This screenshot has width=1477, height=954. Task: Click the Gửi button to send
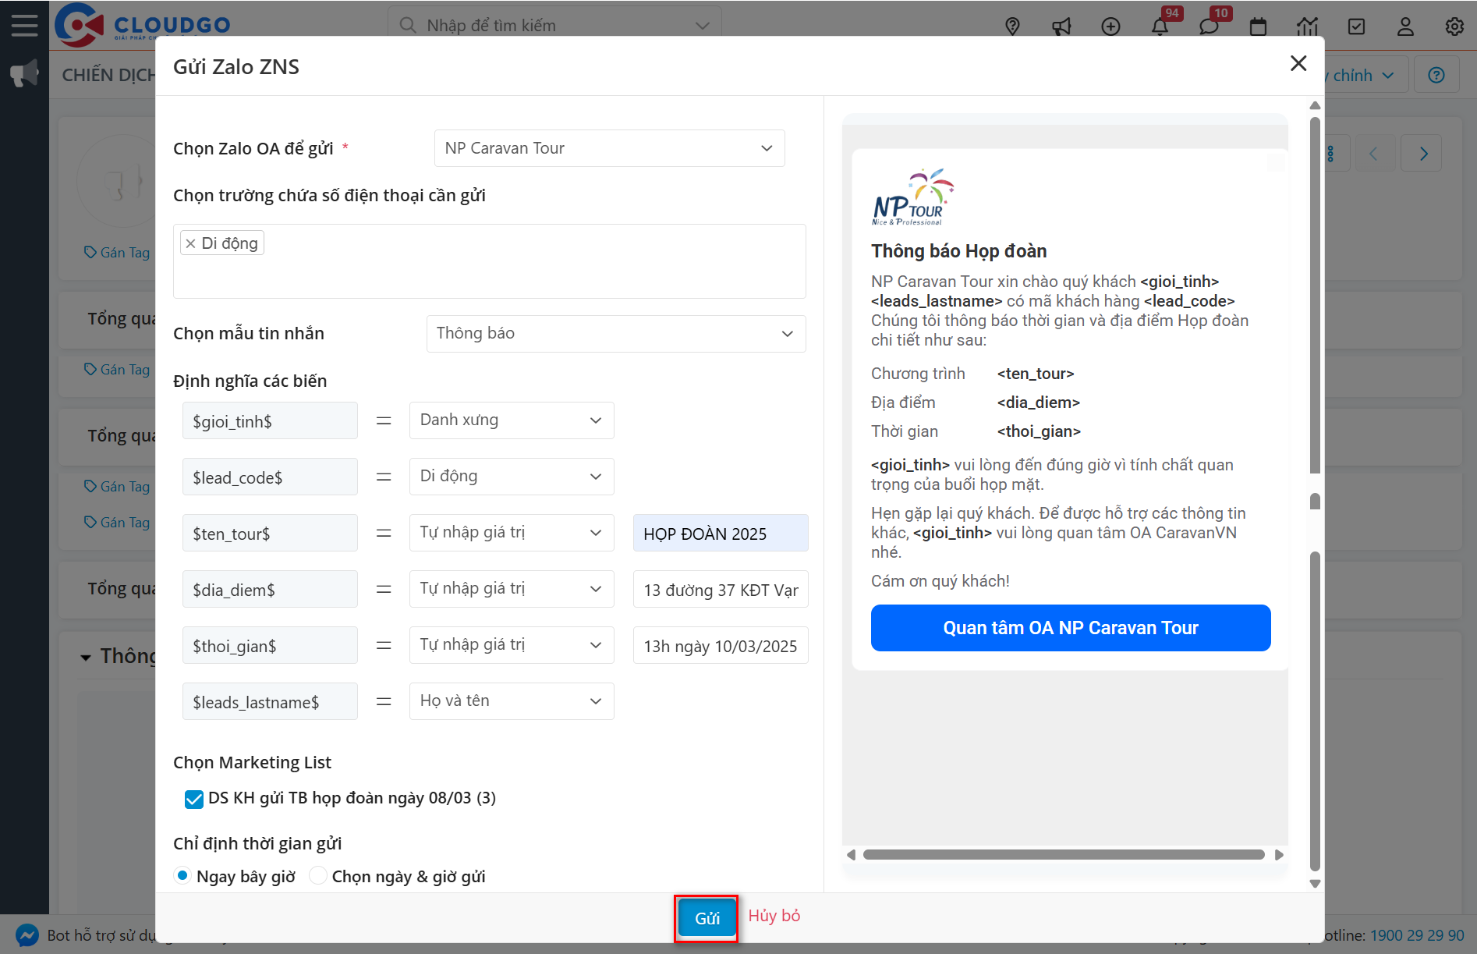pos(706,917)
